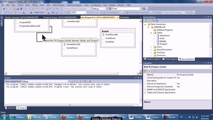Click the red delete tables icon

(x=15, y=13)
